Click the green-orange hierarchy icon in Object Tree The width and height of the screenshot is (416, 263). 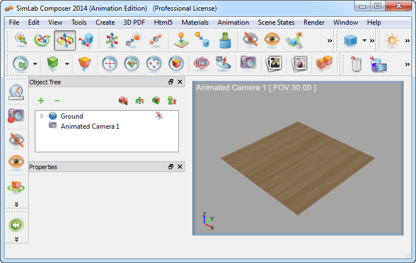point(139,101)
